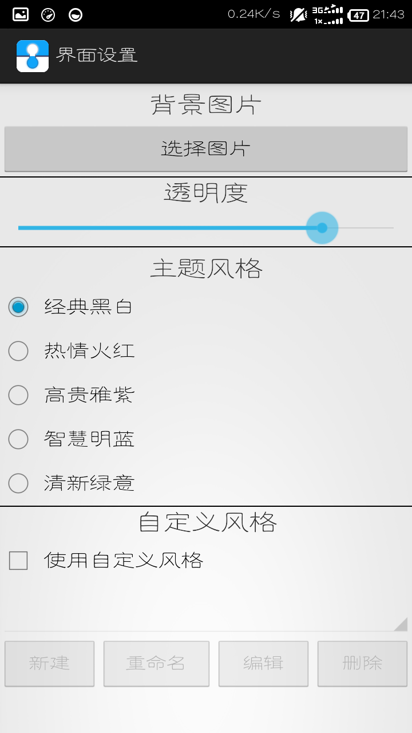Click the 透明度 slider handle
Image resolution: width=412 pixels, height=733 pixels.
tap(322, 227)
